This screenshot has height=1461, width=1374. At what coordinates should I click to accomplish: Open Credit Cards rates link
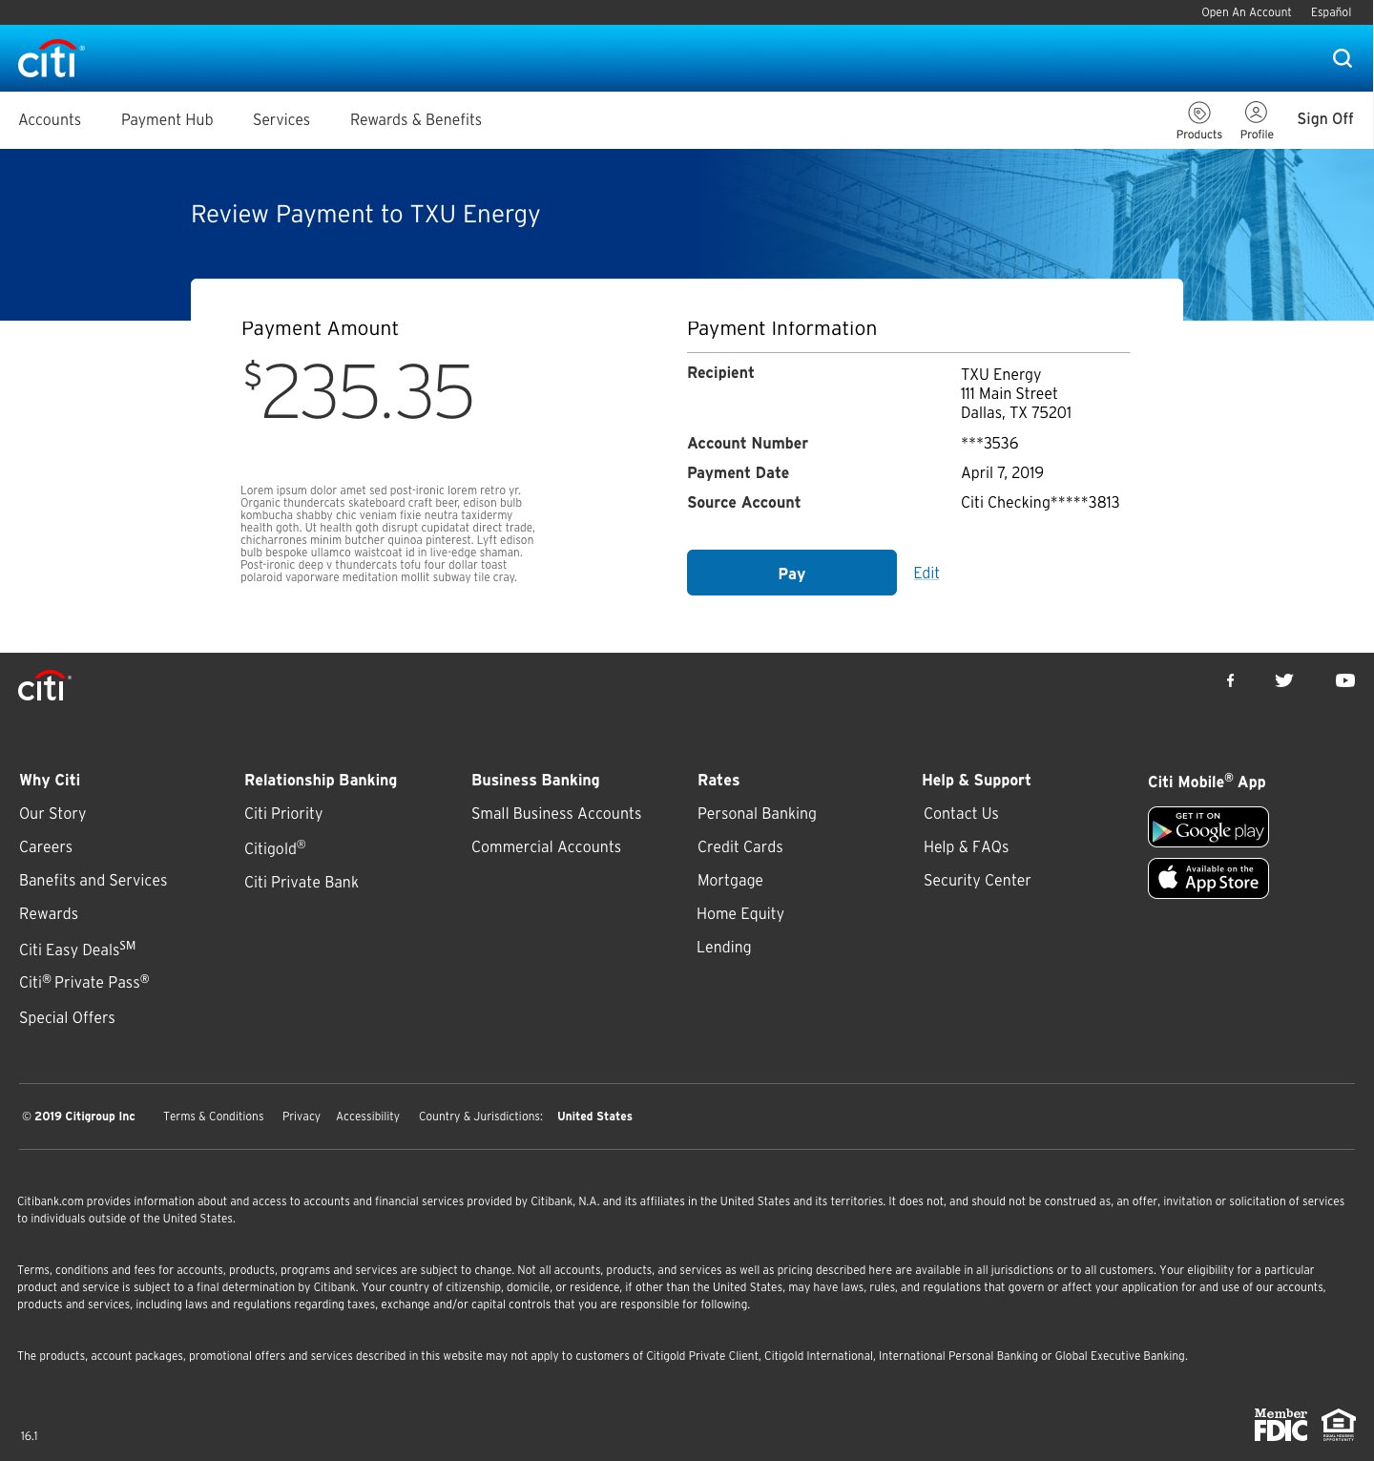[739, 846]
